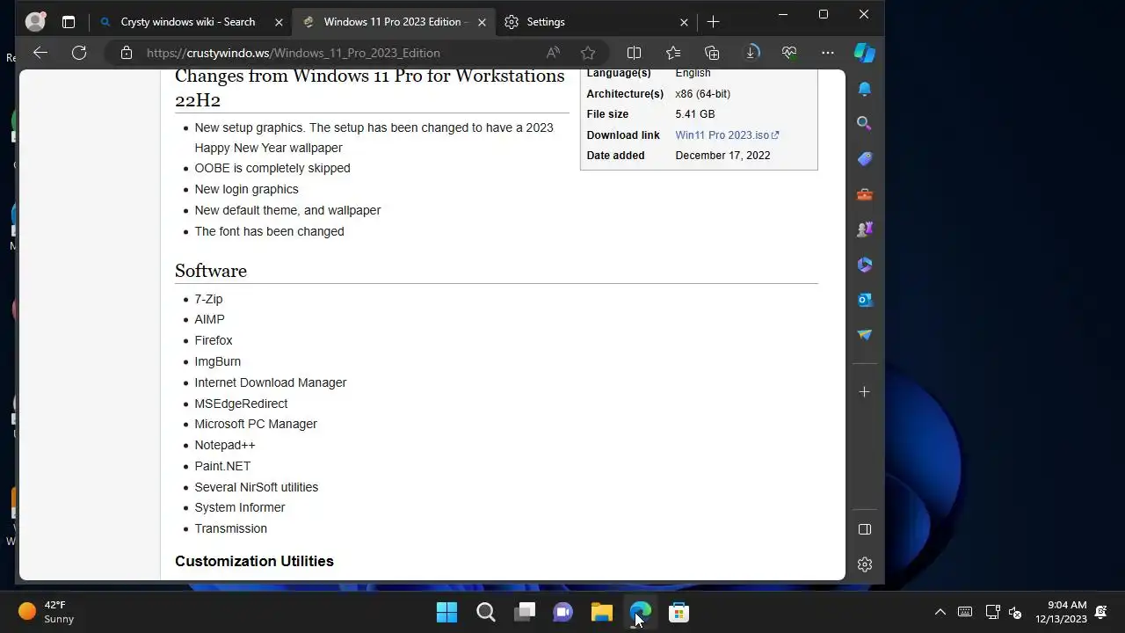Open the Favorites list
The image size is (1125, 633).
click(x=673, y=53)
